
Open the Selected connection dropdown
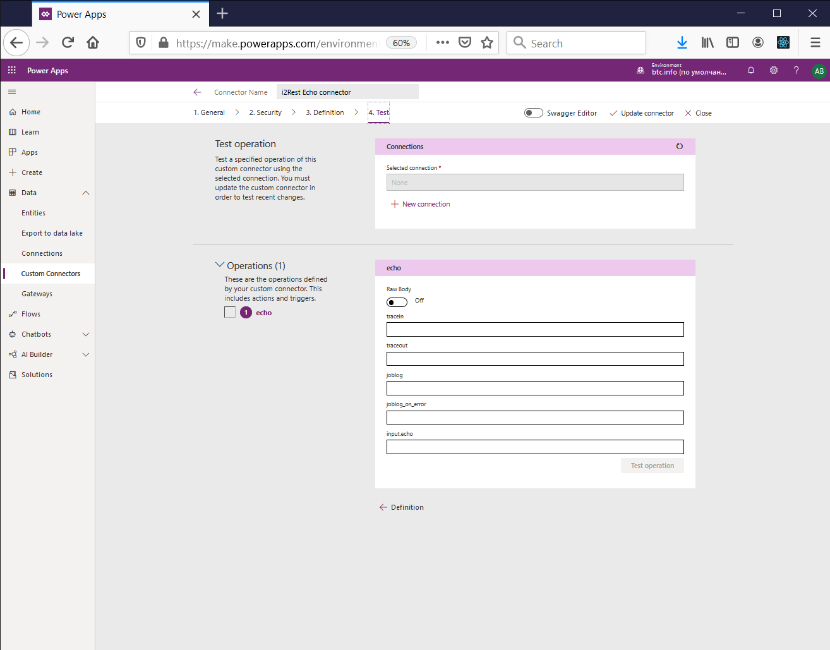[535, 183]
